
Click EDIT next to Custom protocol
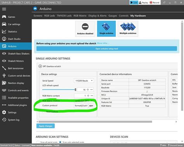tap(91, 106)
